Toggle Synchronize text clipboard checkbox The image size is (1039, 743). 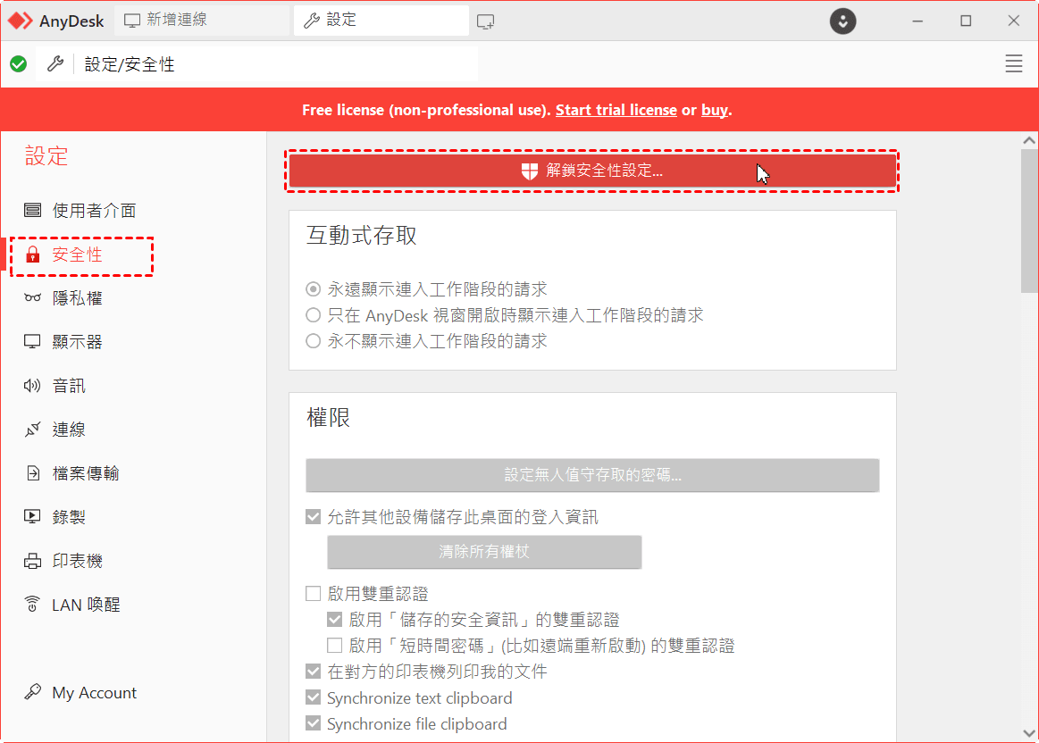(313, 698)
